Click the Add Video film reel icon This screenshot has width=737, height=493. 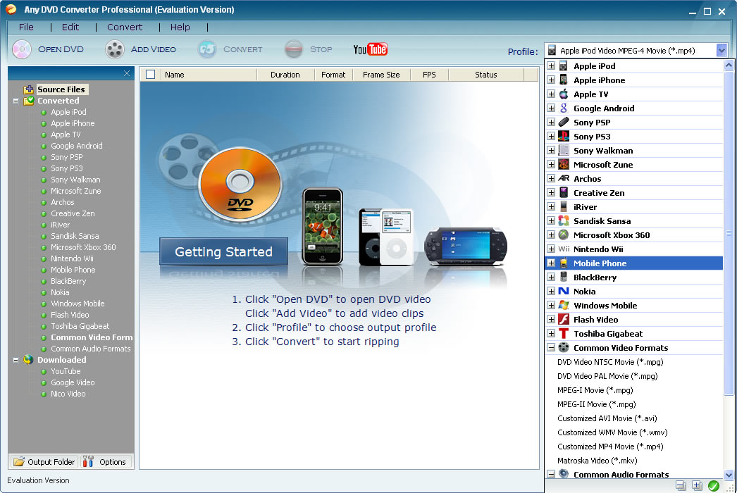pyautogui.click(x=115, y=49)
